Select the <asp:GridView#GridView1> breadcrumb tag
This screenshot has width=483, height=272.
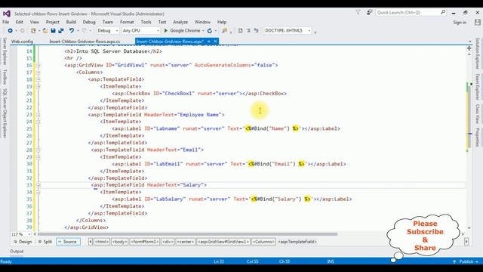[x=223, y=242]
